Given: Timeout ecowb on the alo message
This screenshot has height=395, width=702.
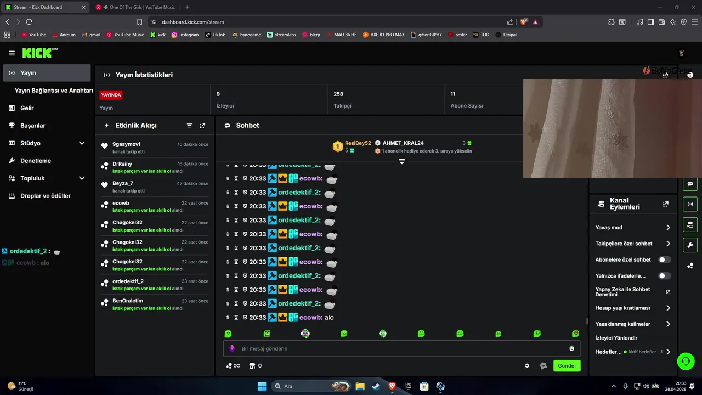Looking at the screenshot, I should pyautogui.click(x=236, y=318).
